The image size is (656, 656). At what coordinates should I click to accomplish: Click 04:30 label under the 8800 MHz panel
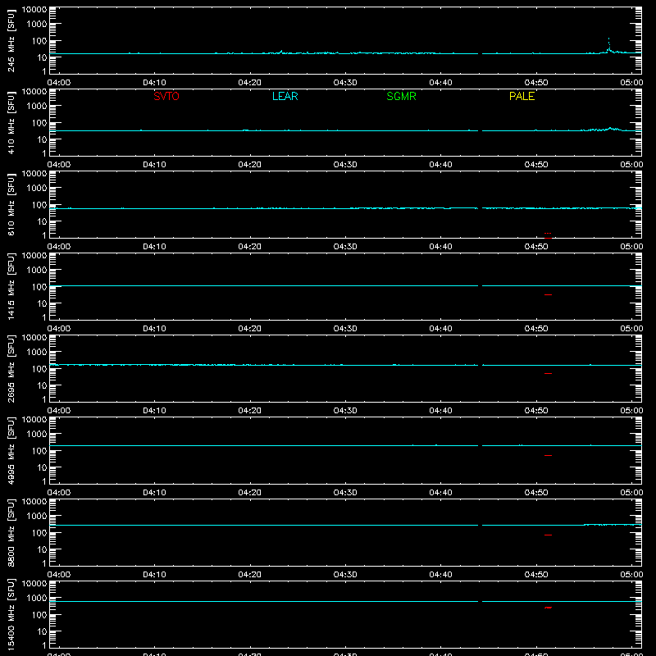tap(345, 575)
